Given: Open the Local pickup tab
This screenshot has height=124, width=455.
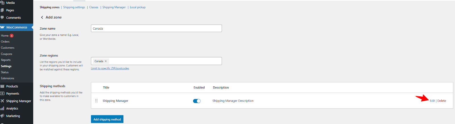Looking at the screenshot, I should coord(138,7).
